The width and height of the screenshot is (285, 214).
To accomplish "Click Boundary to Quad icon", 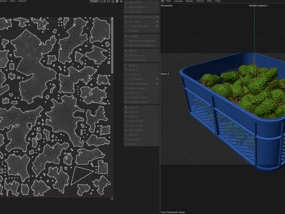I will 126,102.
